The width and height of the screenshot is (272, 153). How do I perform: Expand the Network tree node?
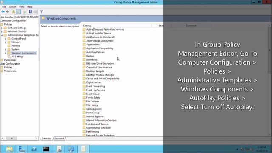[6, 42]
